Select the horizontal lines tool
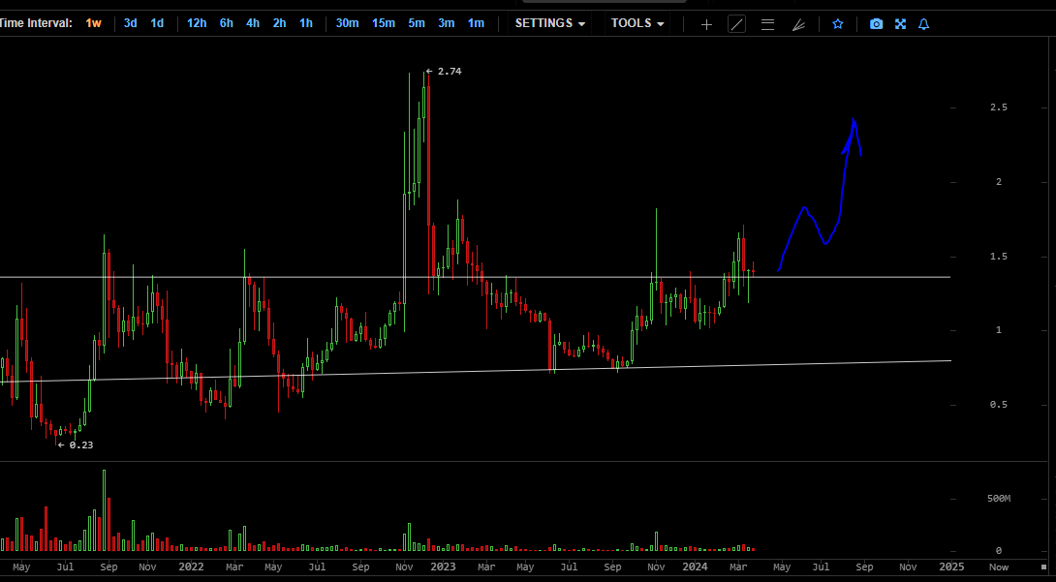 click(x=767, y=24)
